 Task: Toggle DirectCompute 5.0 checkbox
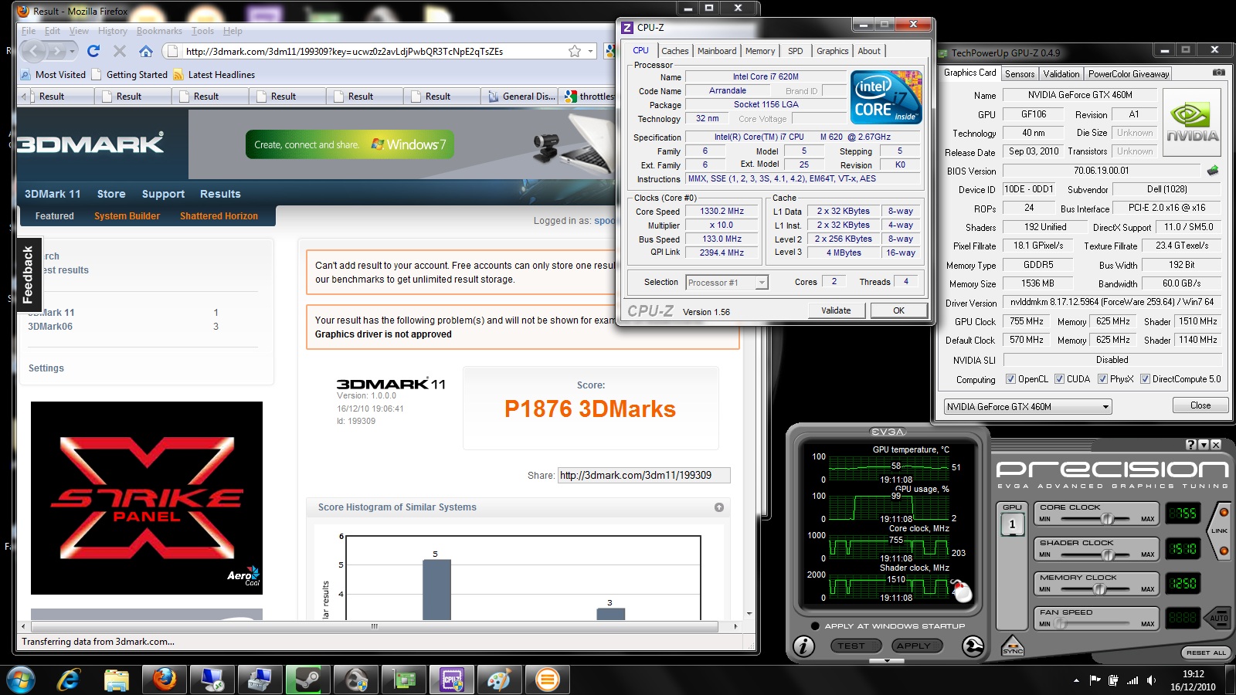(1145, 379)
